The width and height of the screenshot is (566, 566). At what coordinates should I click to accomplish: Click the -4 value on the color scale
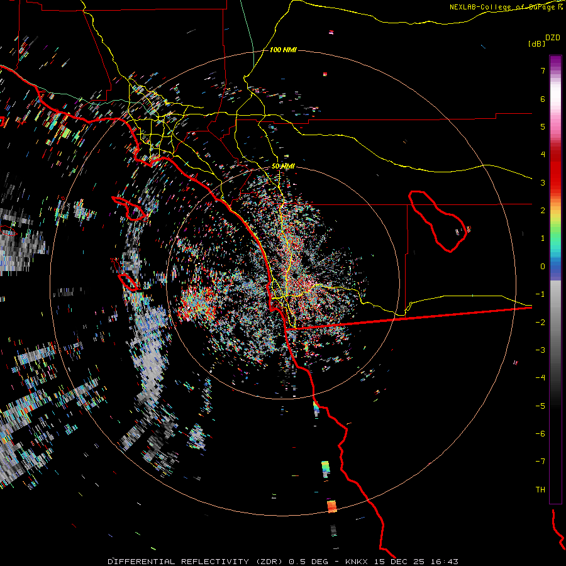click(x=540, y=377)
